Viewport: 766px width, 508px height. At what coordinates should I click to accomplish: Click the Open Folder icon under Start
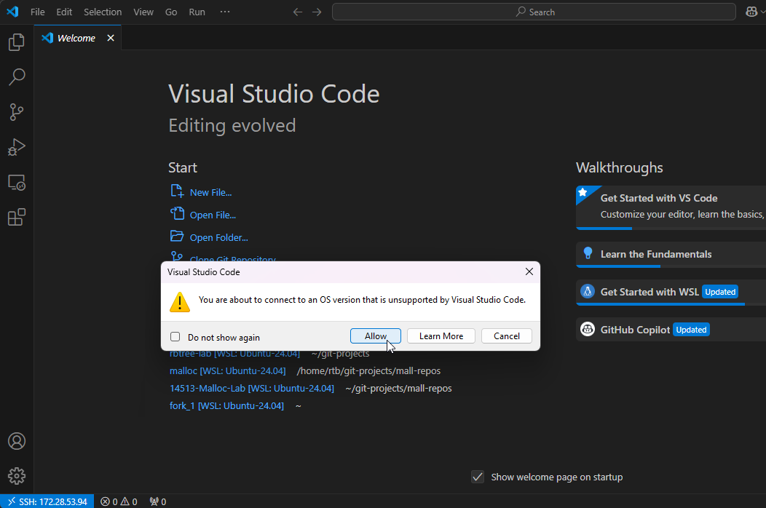click(177, 236)
